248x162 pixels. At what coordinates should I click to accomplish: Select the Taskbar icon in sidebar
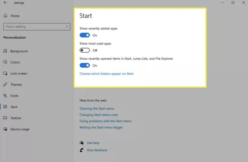click(x=5, y=118)
